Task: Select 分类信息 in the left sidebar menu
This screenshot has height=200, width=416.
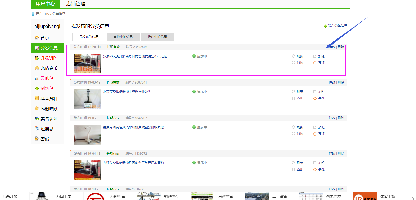Action: pos(48,48)
